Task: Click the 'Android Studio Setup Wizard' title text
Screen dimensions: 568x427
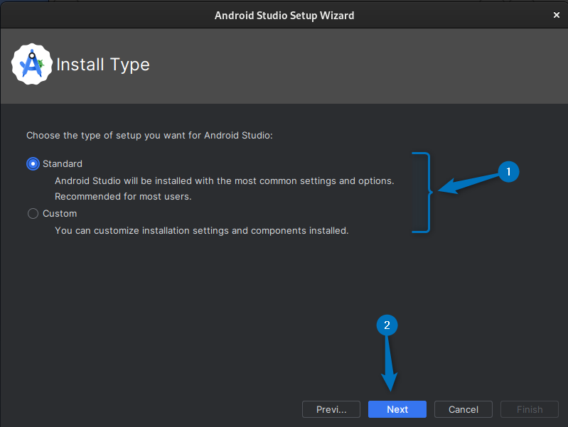Action: tap(284, 16)
